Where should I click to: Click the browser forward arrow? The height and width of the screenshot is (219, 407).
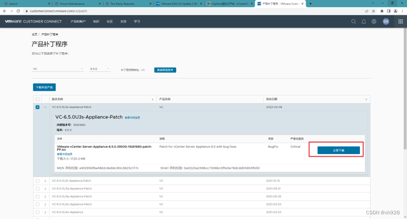coord(11,11)
